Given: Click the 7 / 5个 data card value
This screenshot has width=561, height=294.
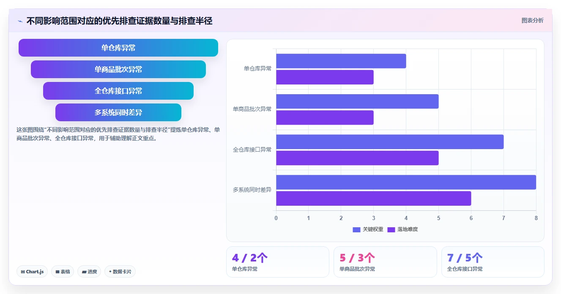Looking at the screenshot, I should pos(465,258).
